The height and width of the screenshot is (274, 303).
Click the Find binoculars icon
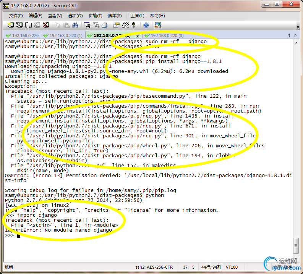click(x=75, y=25)
